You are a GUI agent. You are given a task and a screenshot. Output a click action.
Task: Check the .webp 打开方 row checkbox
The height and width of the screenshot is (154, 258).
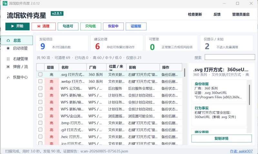pos(40,82)
